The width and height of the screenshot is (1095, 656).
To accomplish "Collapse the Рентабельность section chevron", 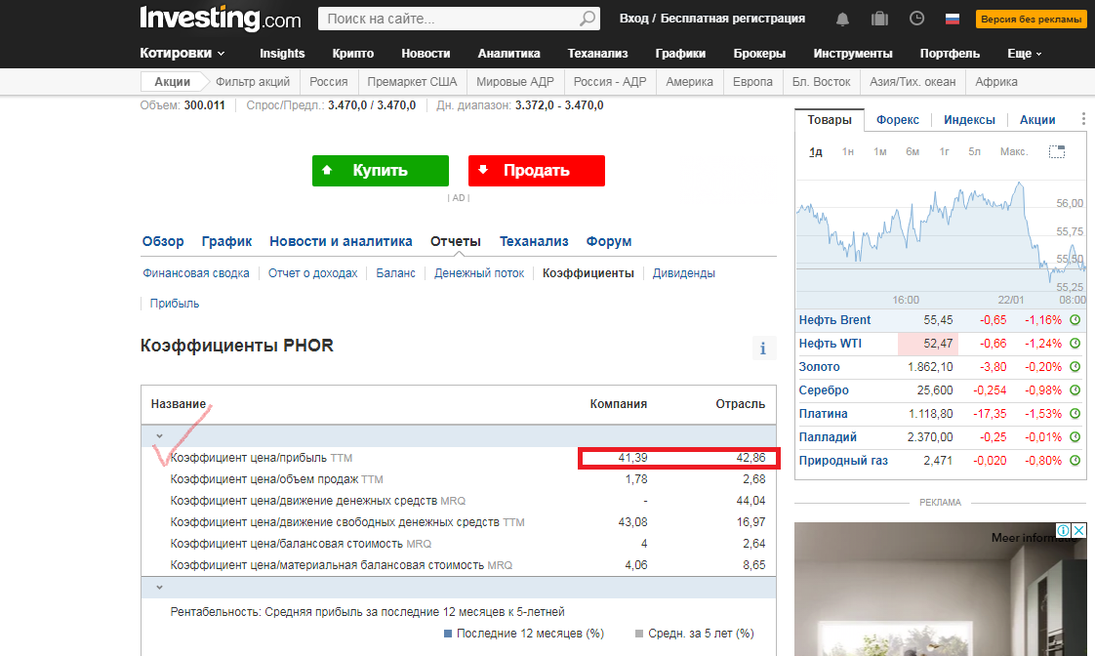I will pyautogui.click(x=159, y=588).
